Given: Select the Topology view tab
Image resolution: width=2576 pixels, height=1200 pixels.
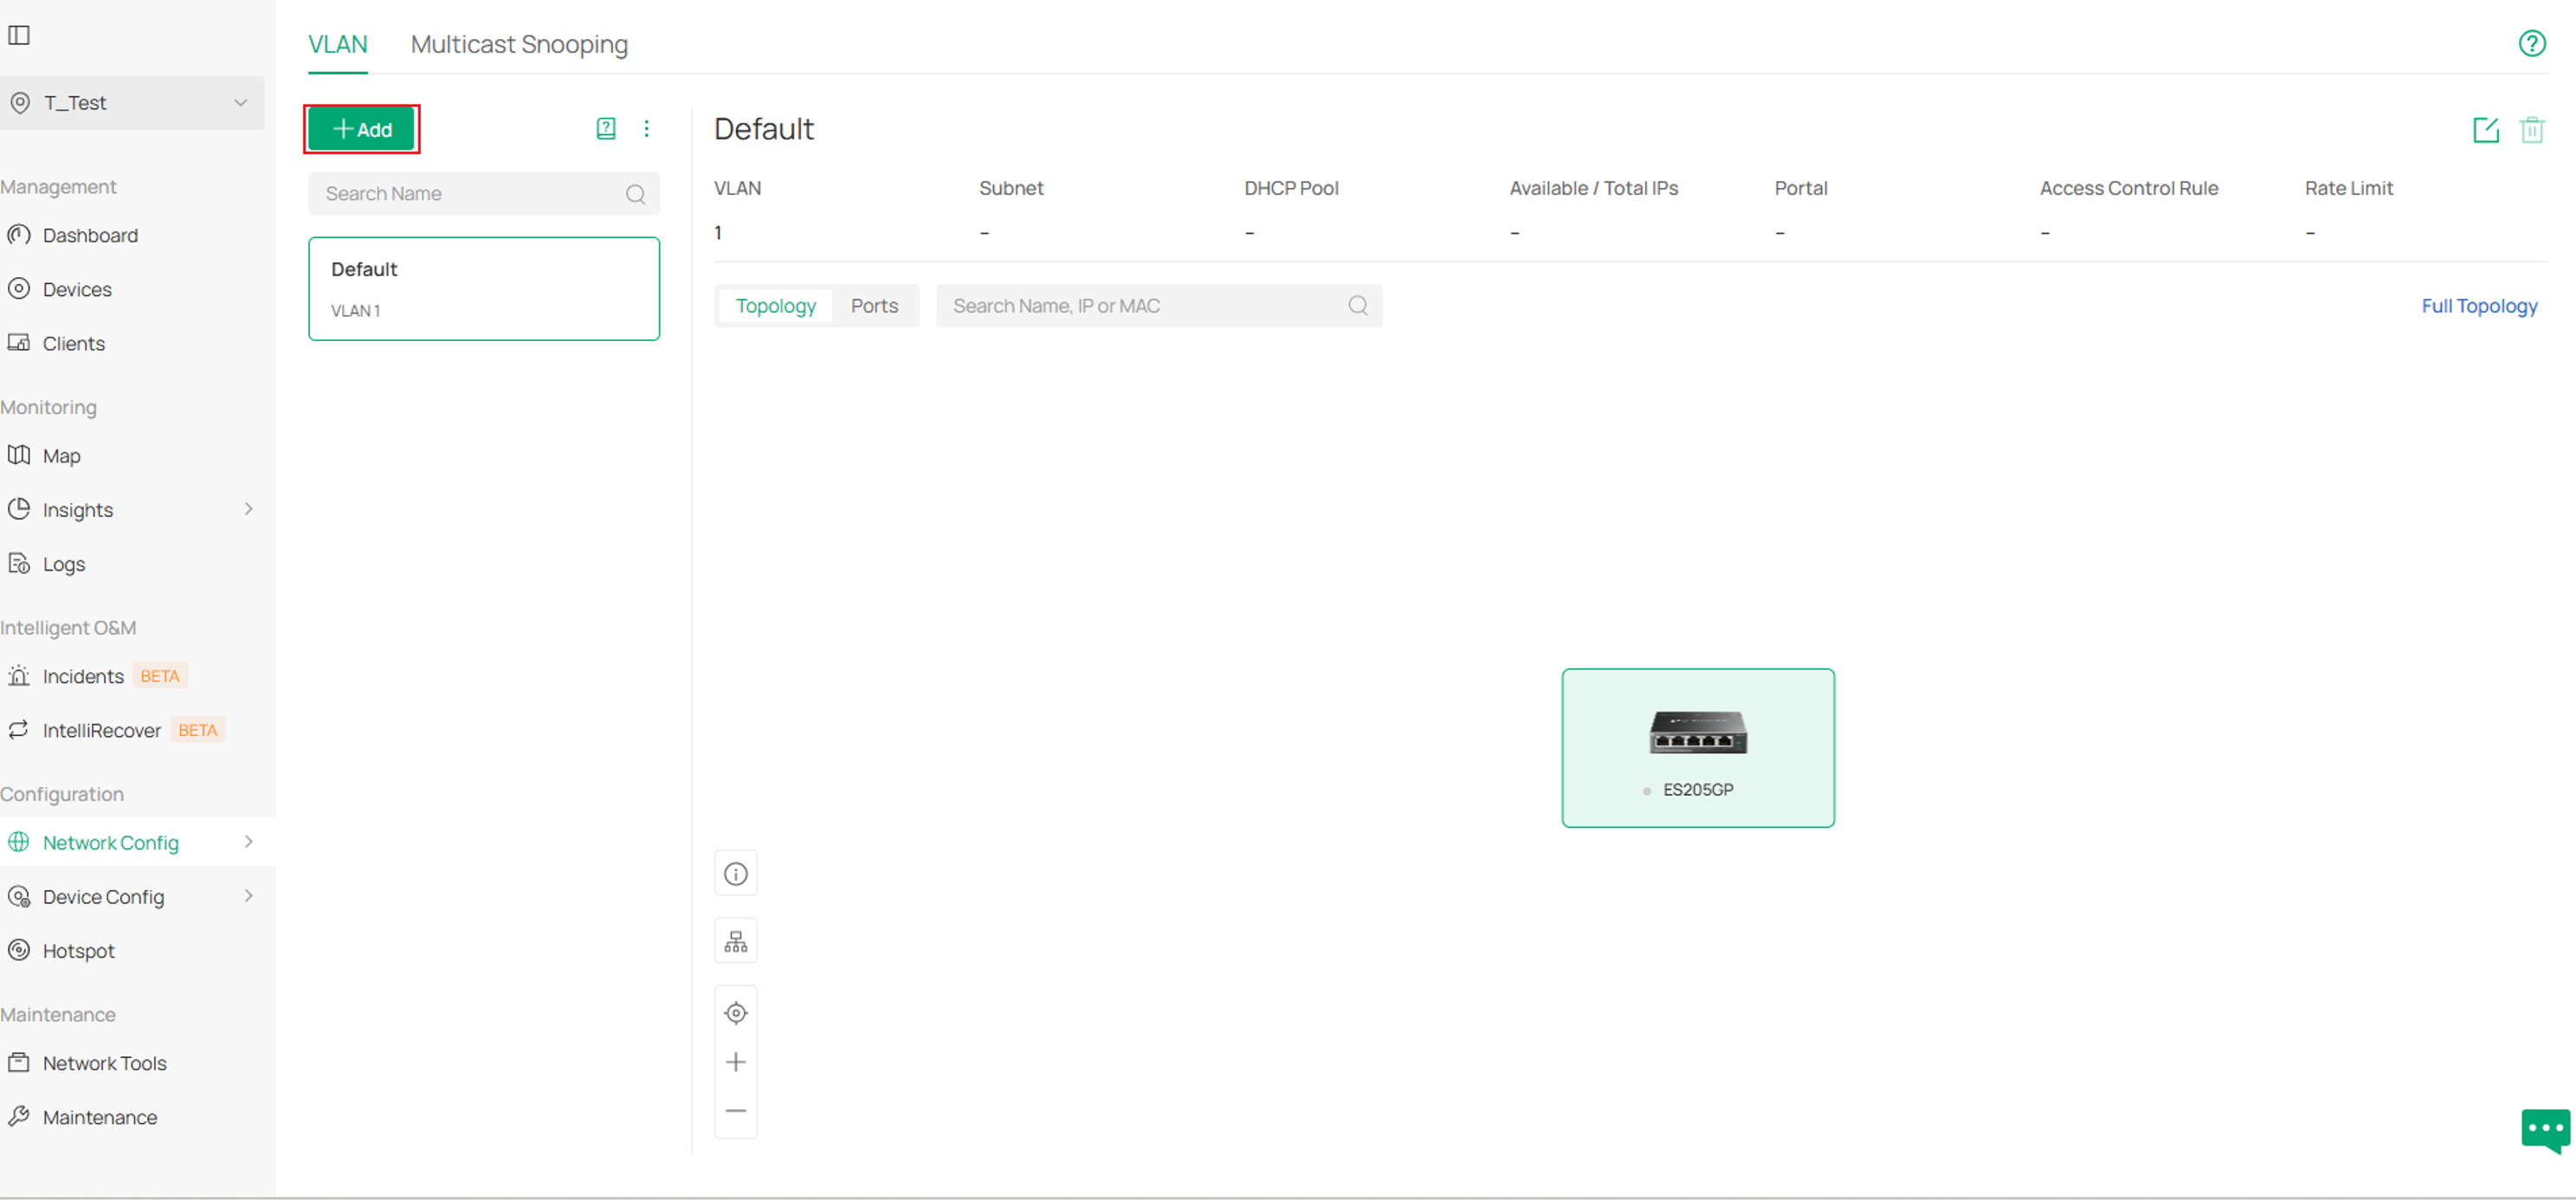Looking at the screenshot, I should 776,306.
